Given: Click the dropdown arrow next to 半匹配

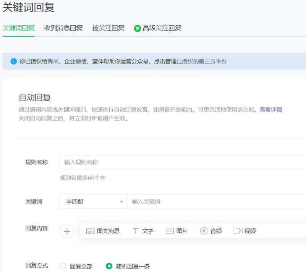Looking at the screenshot, I should (x=121, y=202).
